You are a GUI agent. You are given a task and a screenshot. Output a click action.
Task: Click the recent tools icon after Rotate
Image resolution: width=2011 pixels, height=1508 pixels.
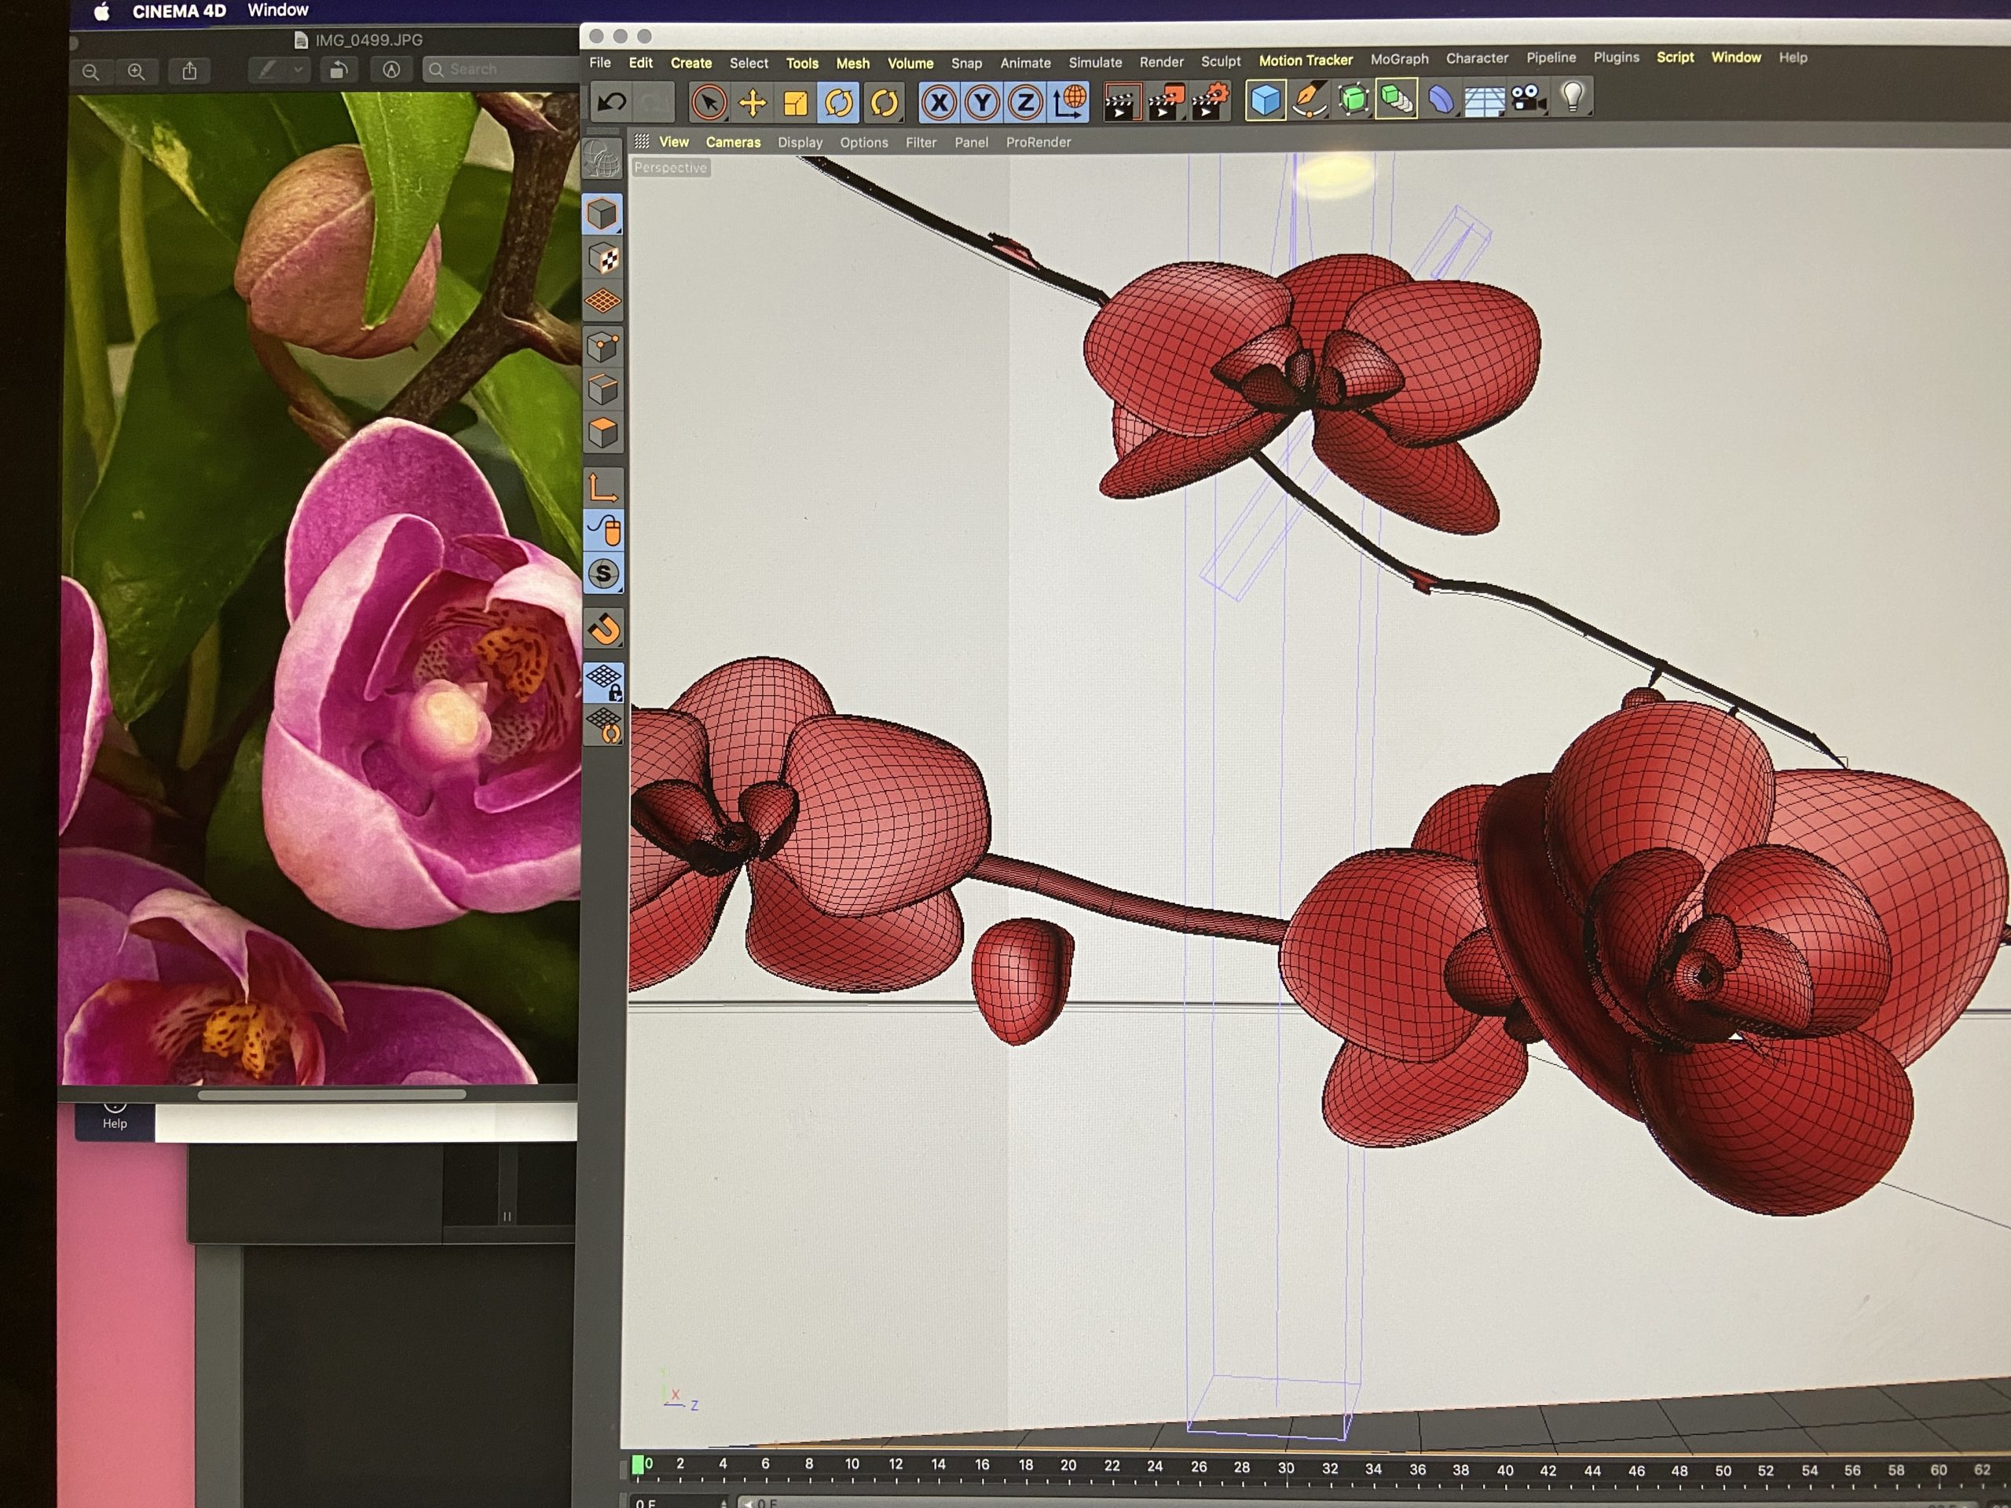click(x=884, y=103)
